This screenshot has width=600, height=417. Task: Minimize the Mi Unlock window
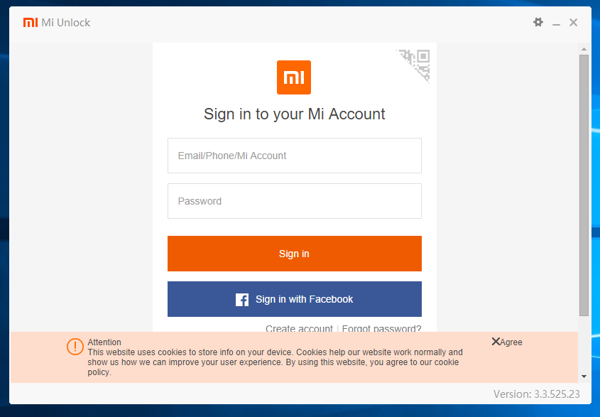coord(557,23)
